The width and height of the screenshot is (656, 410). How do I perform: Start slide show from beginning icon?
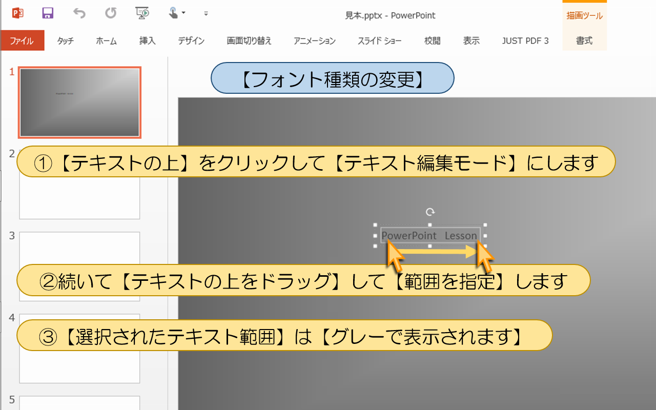142,13
